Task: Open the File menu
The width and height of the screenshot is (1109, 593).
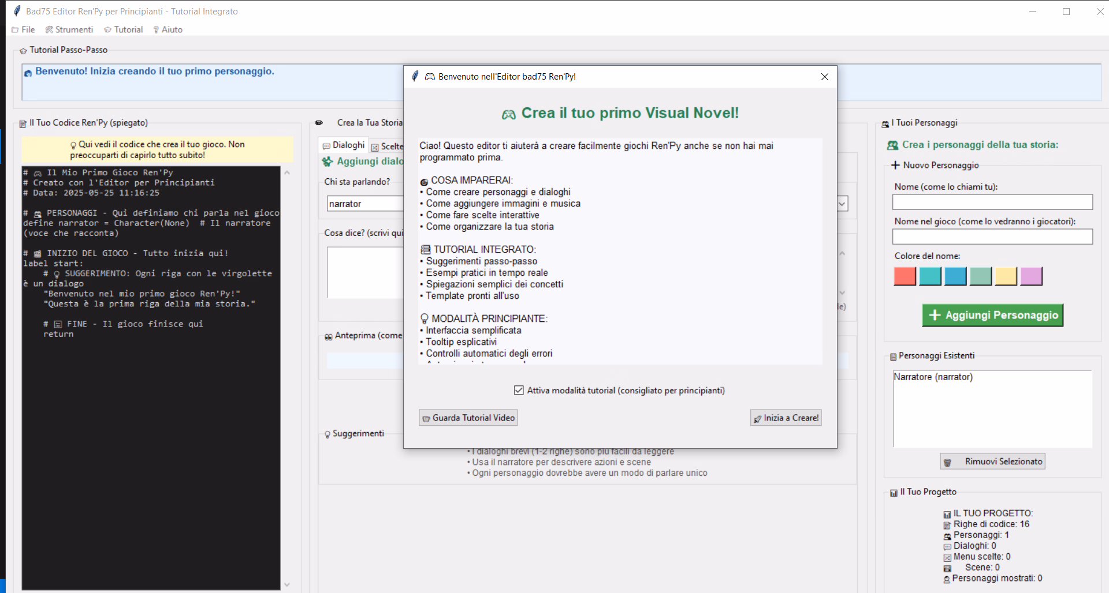Action: (23, 29)
